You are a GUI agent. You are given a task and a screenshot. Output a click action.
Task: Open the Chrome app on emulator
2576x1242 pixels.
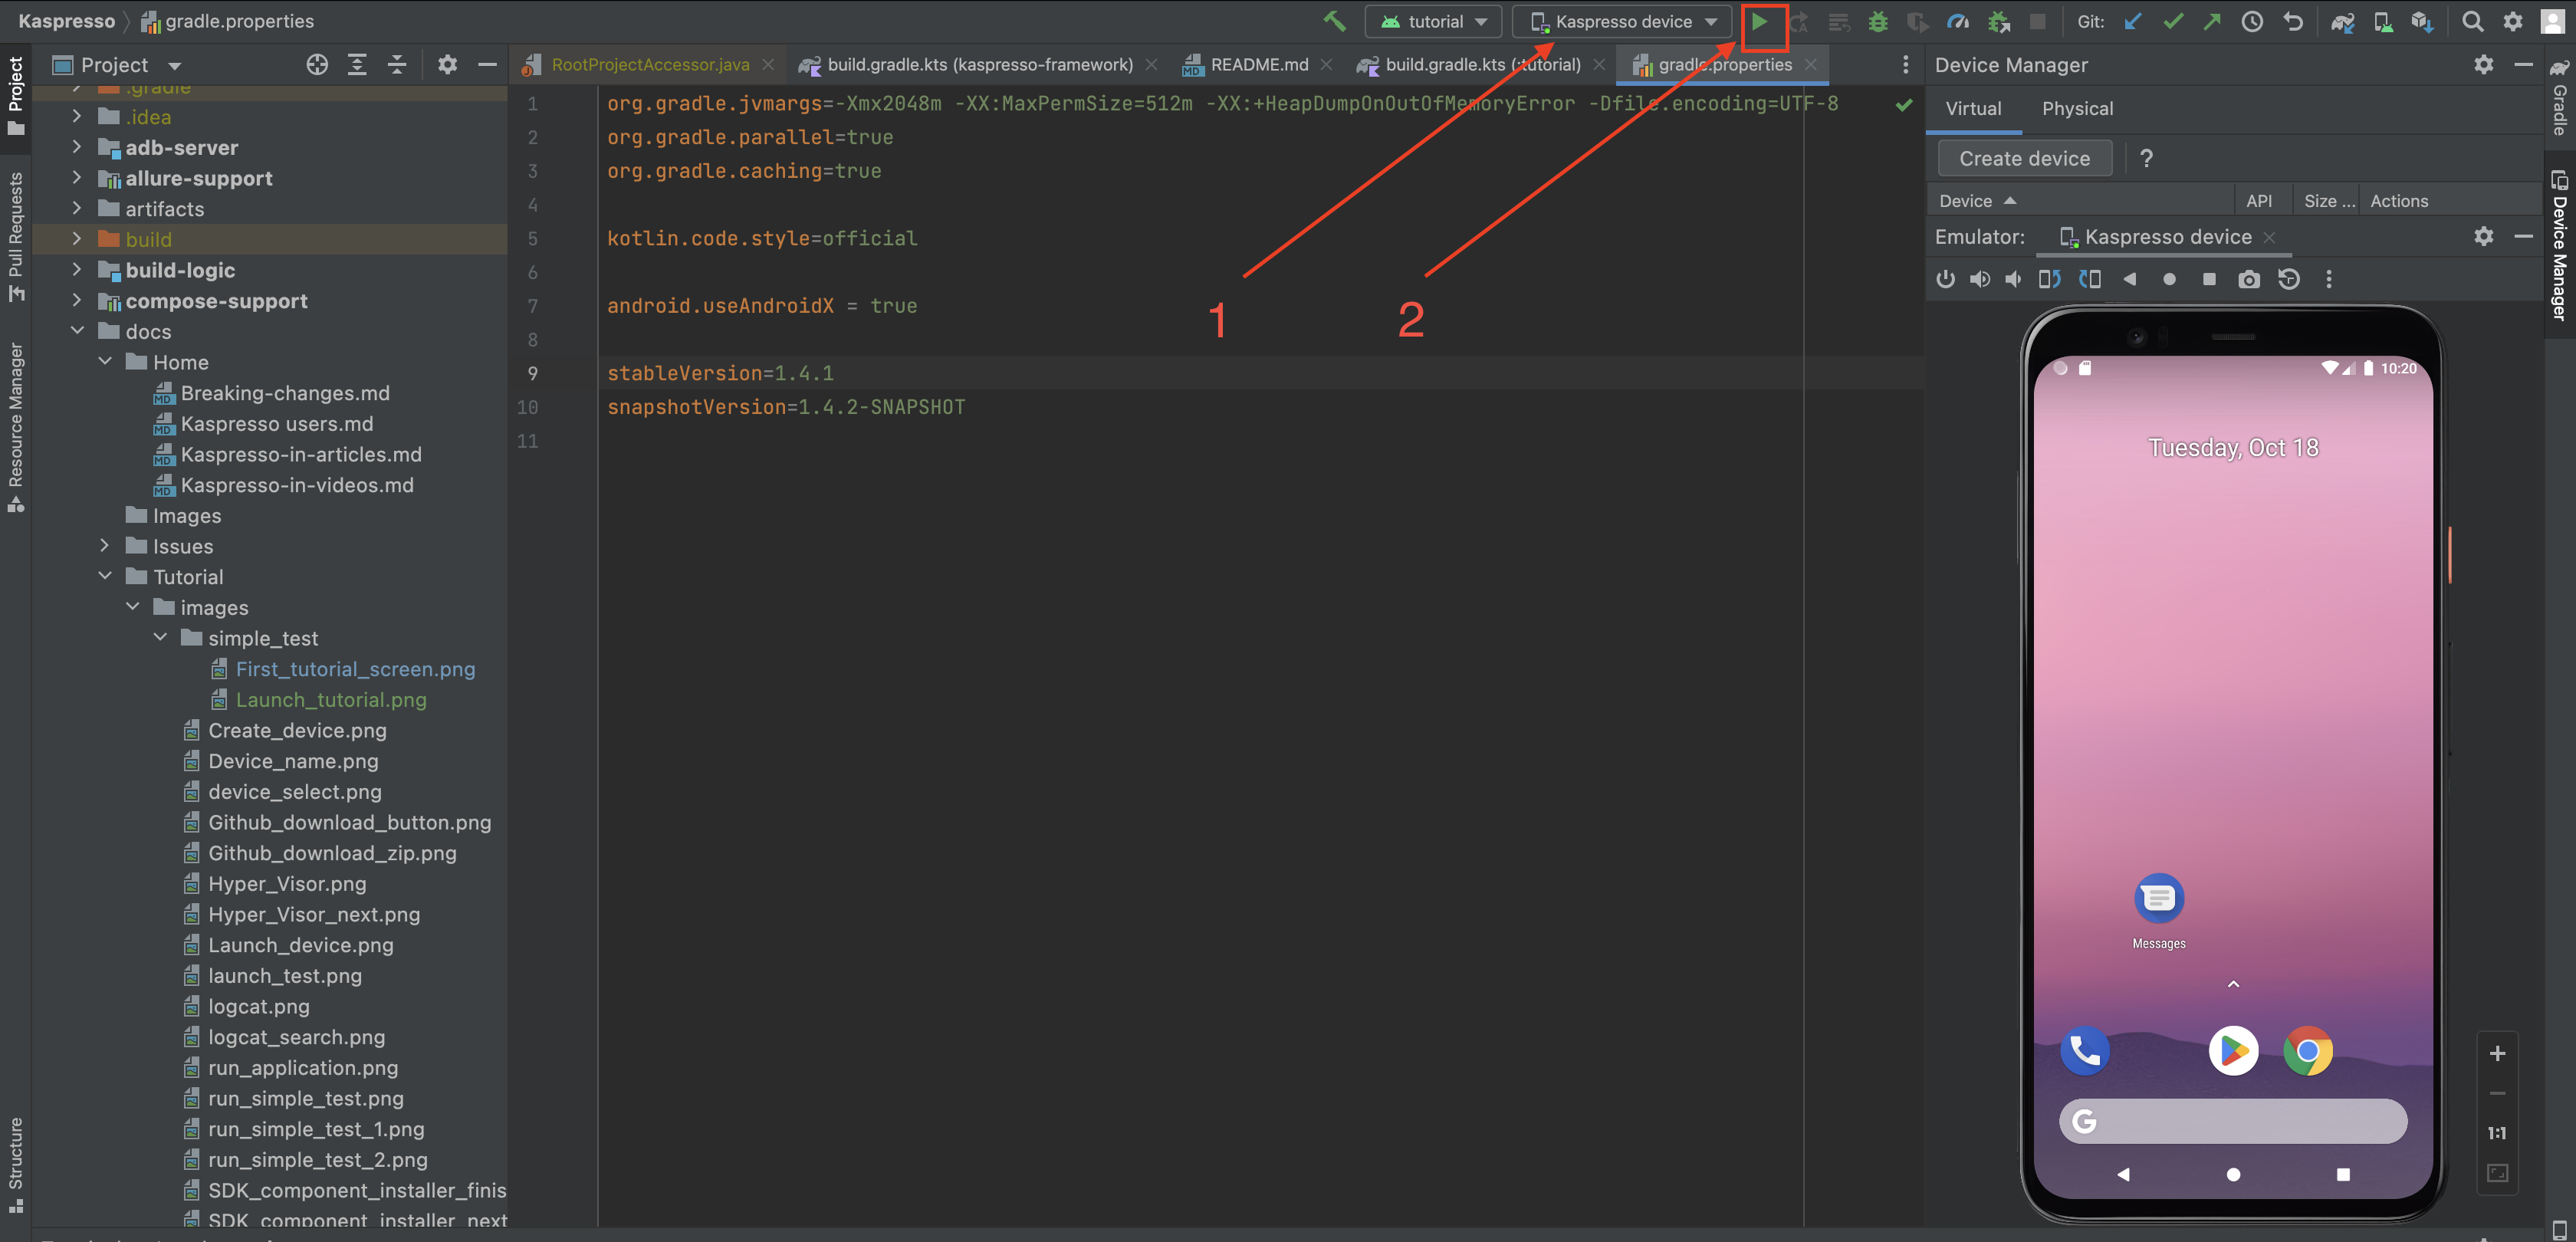pyautogui.click(x=2308, y=1051)
